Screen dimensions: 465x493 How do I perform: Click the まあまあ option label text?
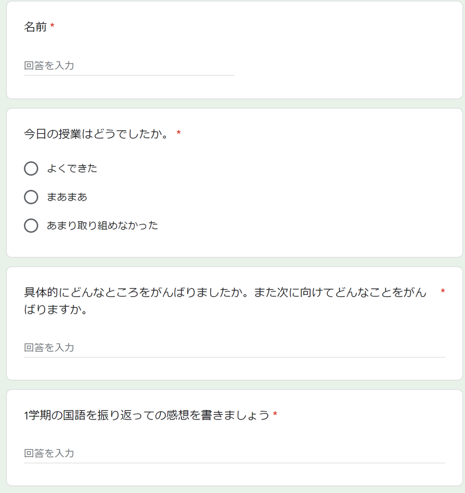point(67,197)
